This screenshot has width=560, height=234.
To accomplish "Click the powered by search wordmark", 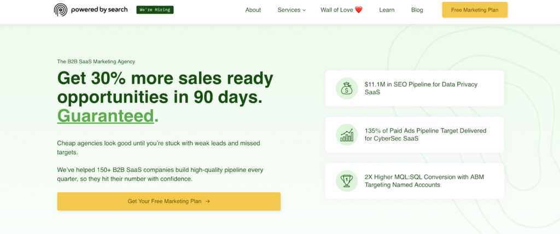I will (x=99, y=10).
